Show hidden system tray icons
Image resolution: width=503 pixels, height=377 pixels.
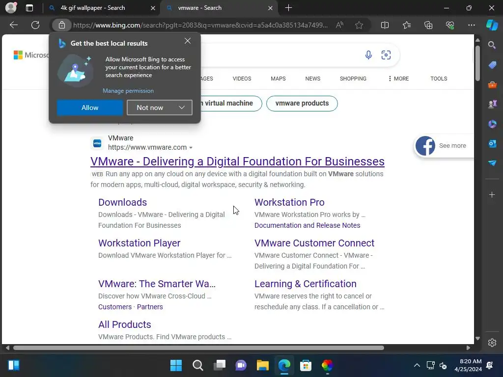pos(417,365)
